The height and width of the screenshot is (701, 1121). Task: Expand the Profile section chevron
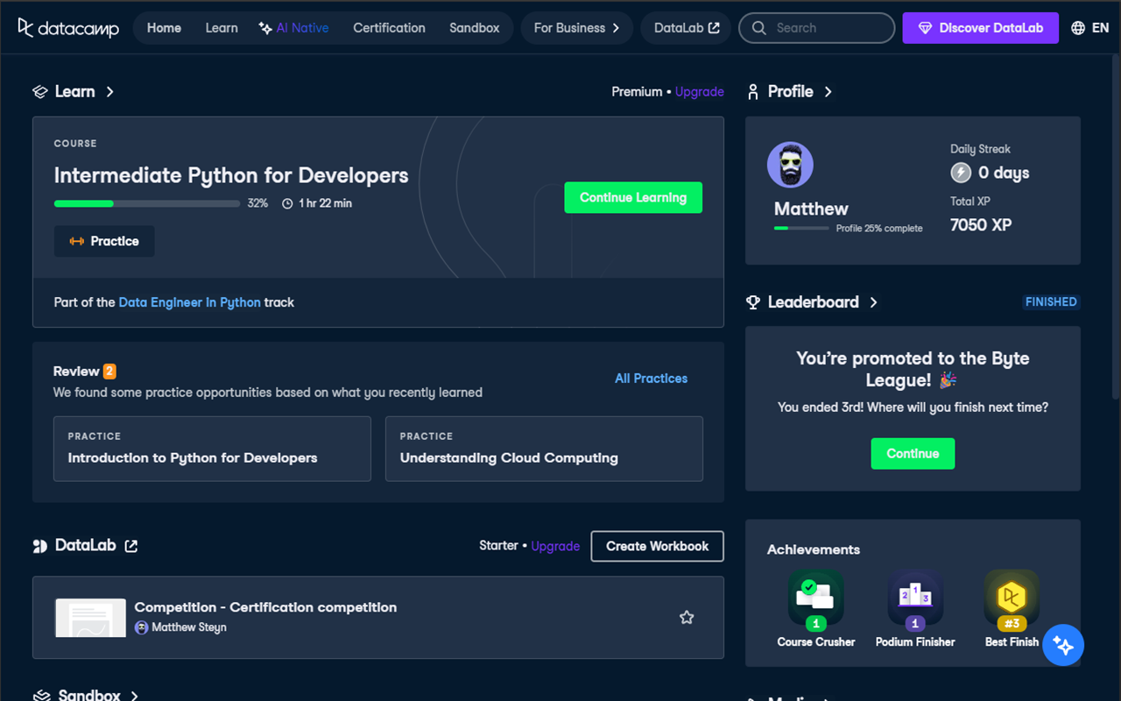[828, 92]
